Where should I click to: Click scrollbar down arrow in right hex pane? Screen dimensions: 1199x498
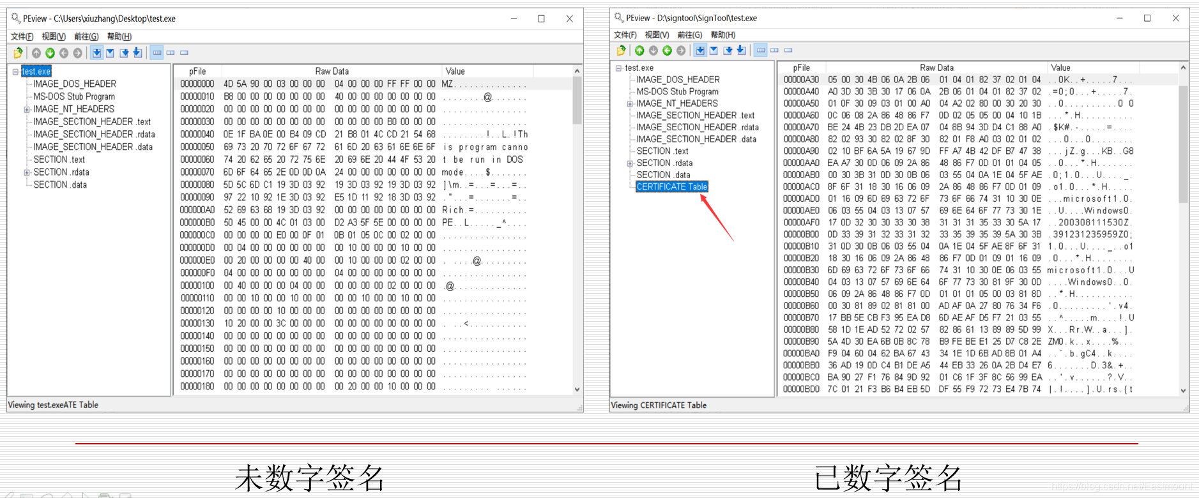click(x=1183, y=390)
